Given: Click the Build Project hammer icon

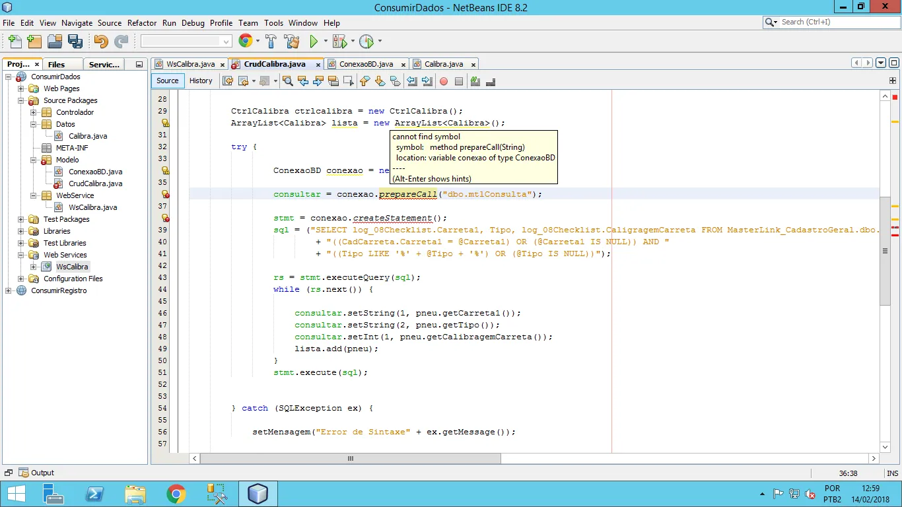Looking at the screenshot, I should [x=271, y=42].
